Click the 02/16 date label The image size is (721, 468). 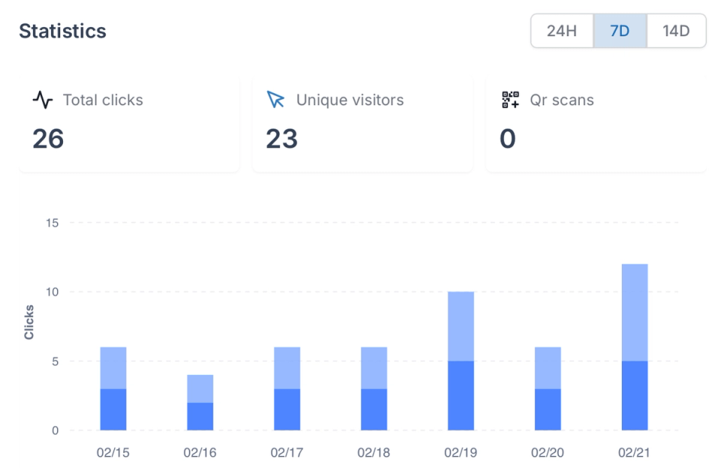pyautogui.click(x=200, y=452)
